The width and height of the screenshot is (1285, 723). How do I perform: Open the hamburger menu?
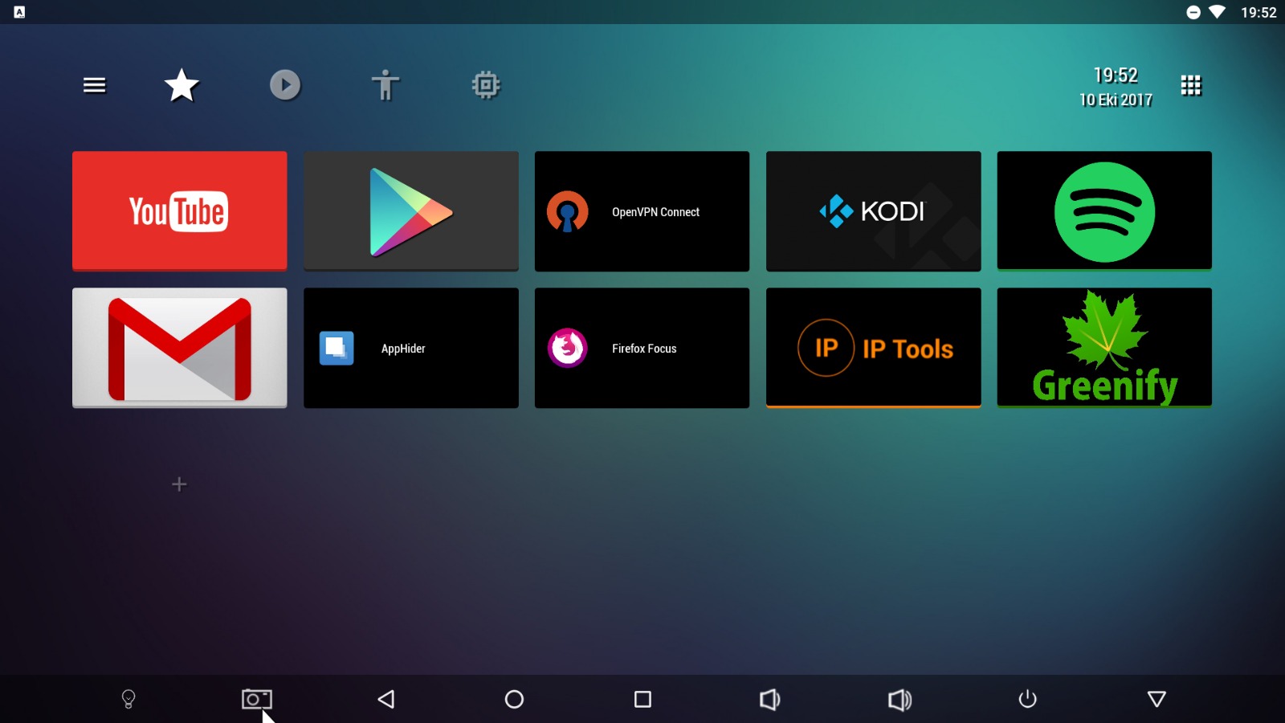point(95,85)
